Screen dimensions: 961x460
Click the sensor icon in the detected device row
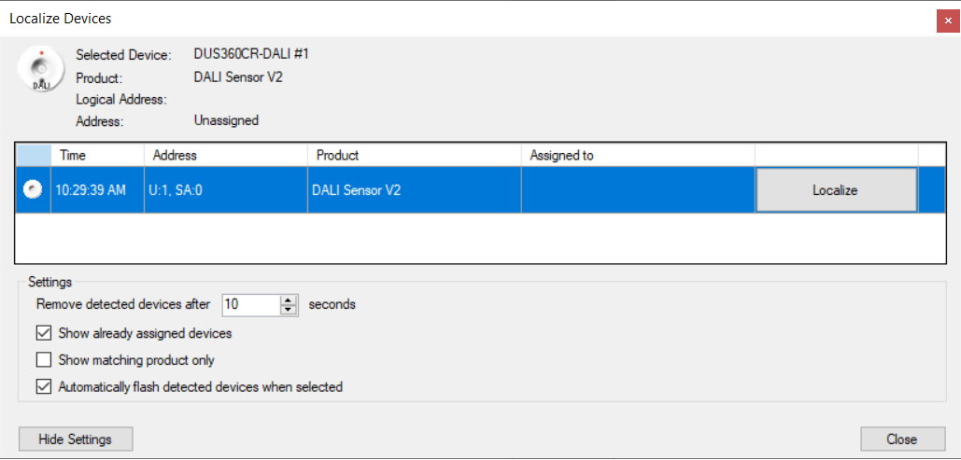pyautogui.click(x=33, y=190)
